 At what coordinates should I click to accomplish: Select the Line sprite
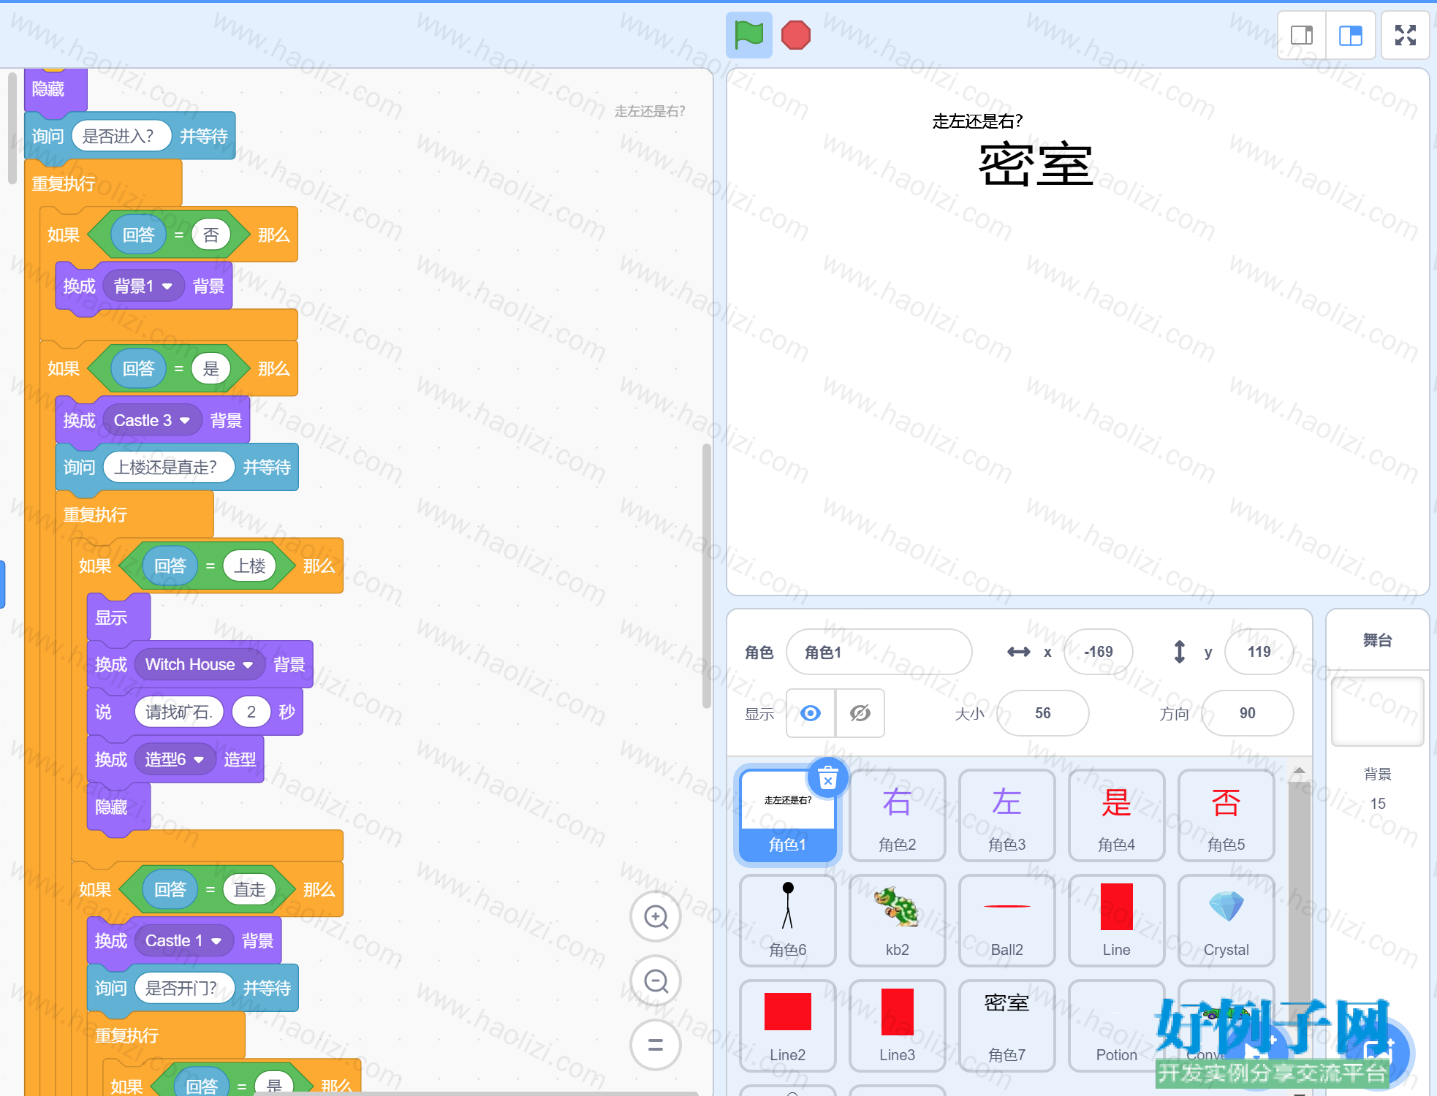(1116, 921)
